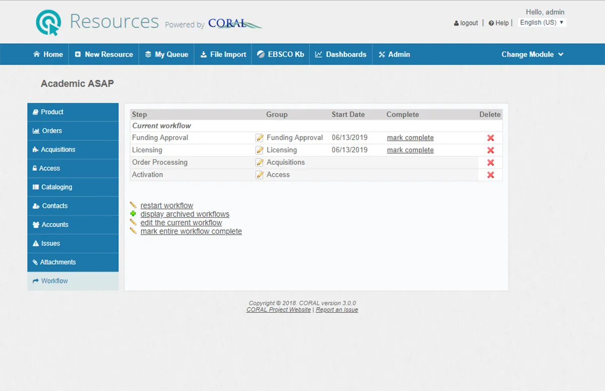Click the CORAL logo image

click(x=235, y=24)
